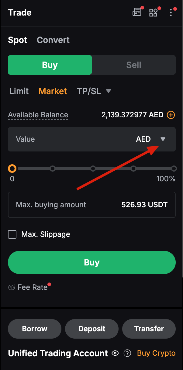The height and width of the screenshot is (370, 183).
Task: Click the Transfer button
Action: (149, 329)
